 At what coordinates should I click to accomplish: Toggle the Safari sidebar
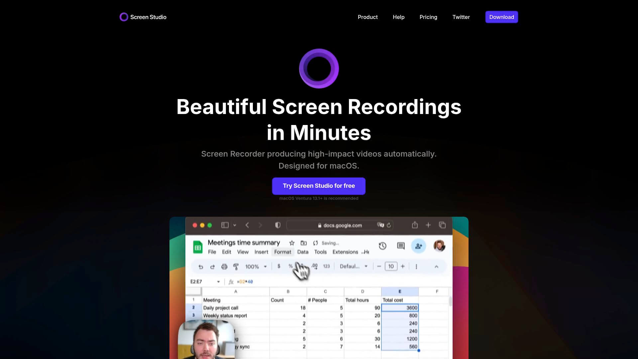[225, 225]
